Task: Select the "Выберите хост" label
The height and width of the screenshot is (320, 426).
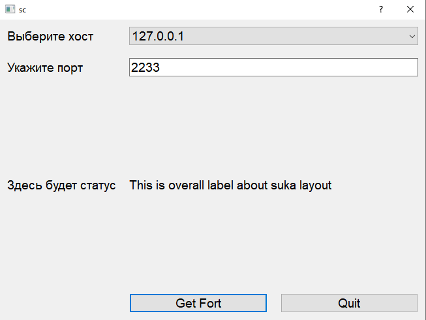Action: pos(50,37)
